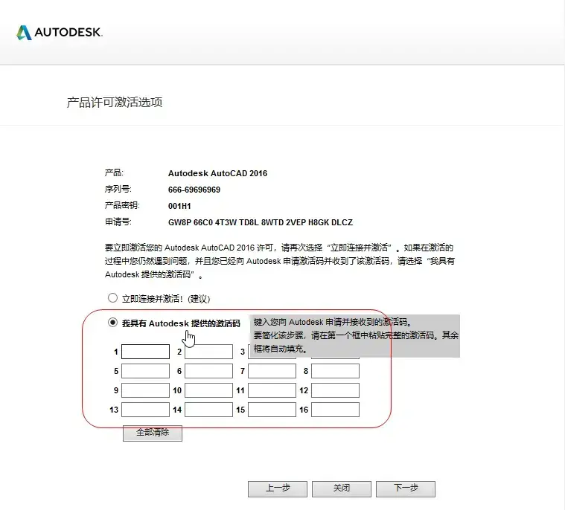Click the 全部清除 clear all button
Viewport: 565px width, 510px height.
pyautogui.click(x=153, y=433)
